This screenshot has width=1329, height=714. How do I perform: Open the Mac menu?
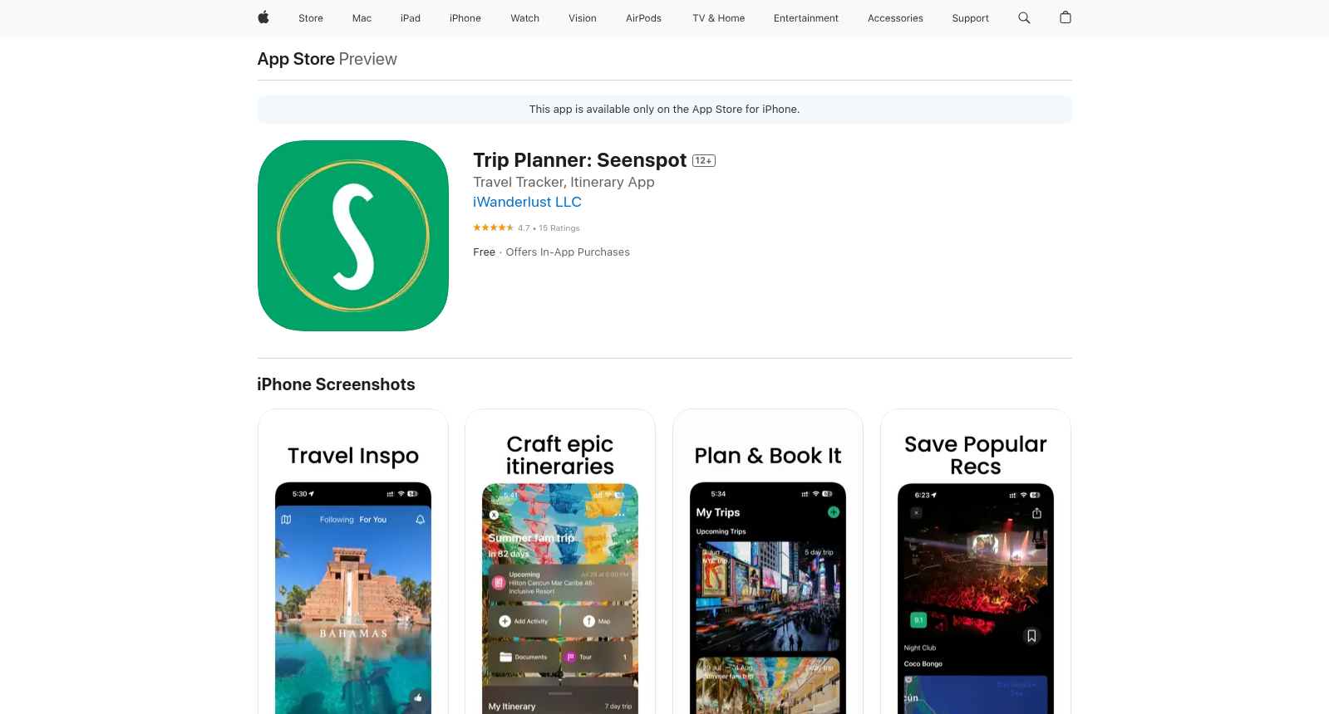pyautogui.click(x=362, y=18)
